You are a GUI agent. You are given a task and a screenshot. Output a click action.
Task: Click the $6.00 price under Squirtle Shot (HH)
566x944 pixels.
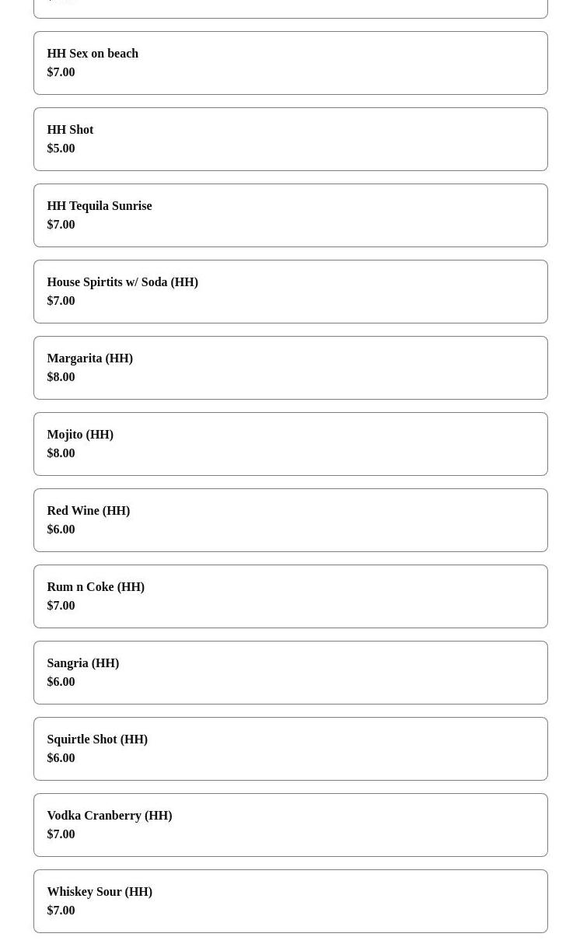(x=61, y=758)
